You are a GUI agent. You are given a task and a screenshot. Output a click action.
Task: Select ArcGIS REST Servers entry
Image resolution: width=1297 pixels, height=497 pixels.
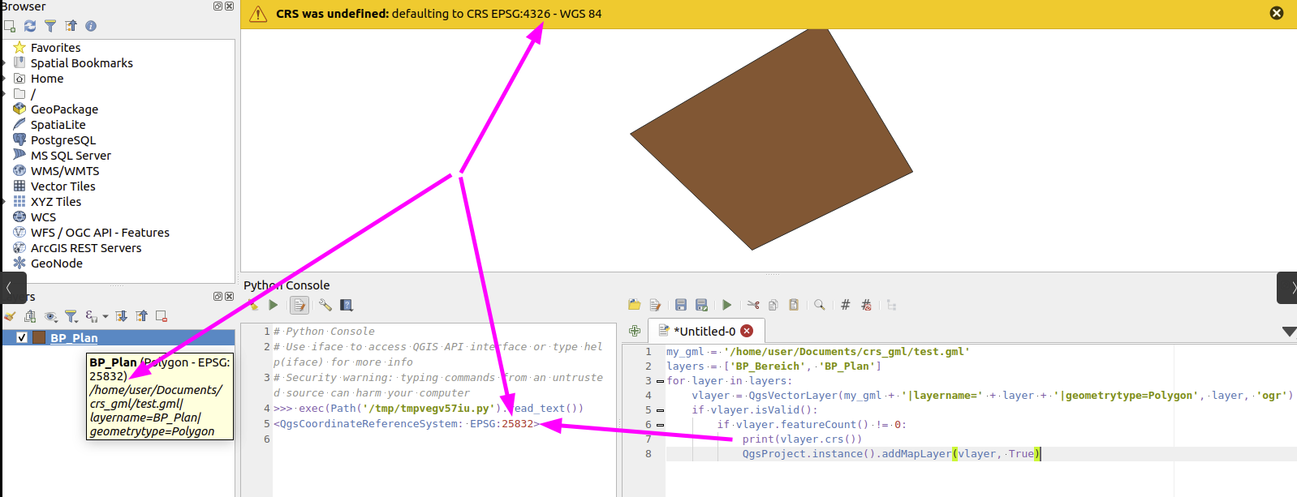tap(86, 248)
